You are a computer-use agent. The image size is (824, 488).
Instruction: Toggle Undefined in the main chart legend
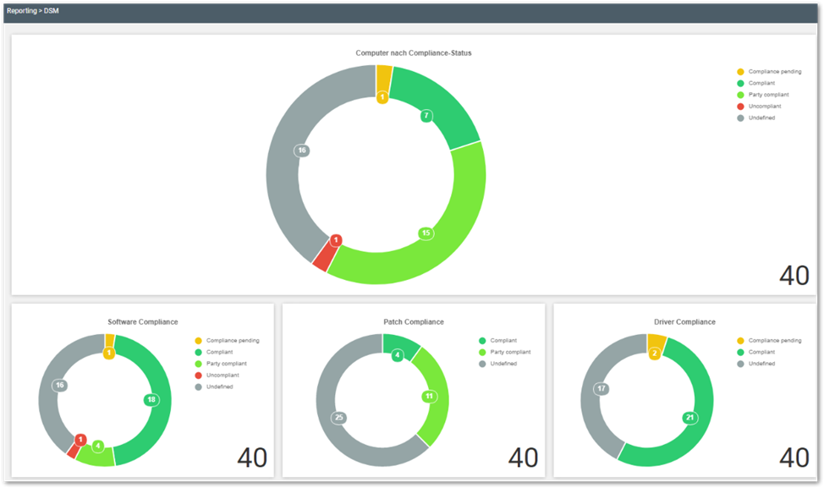(756, 118)
